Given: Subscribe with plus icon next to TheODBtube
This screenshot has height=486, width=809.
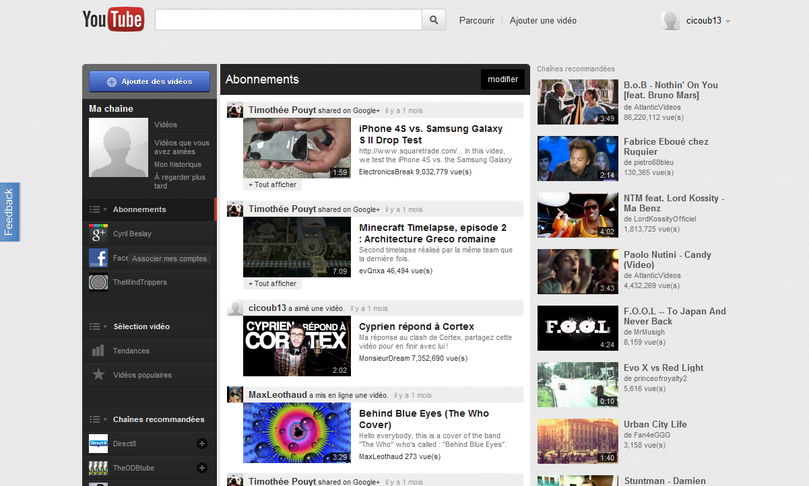Looking at the screenshot, I should coord(201,468).
